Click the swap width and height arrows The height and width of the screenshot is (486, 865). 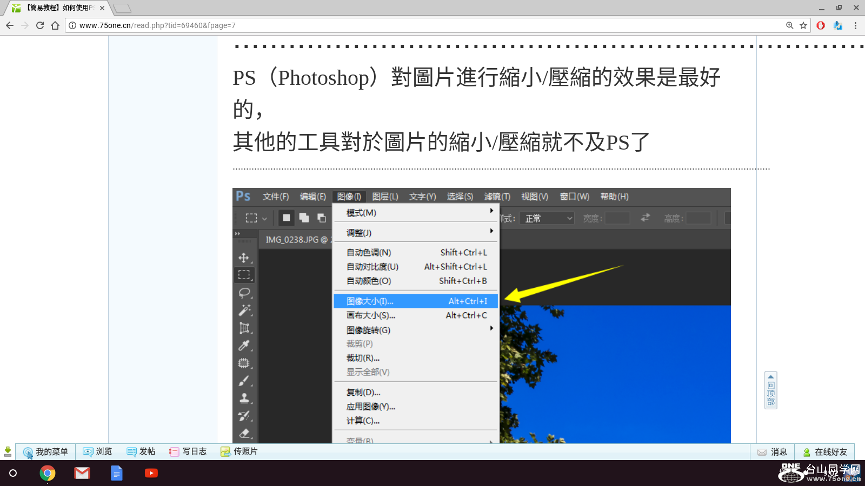[645, 218]
